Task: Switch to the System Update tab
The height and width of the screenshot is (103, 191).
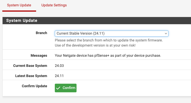Action: (19, 5)
